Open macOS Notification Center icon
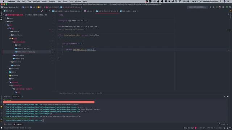The width and height of the screenshot is (232, 130). [228, 1]
